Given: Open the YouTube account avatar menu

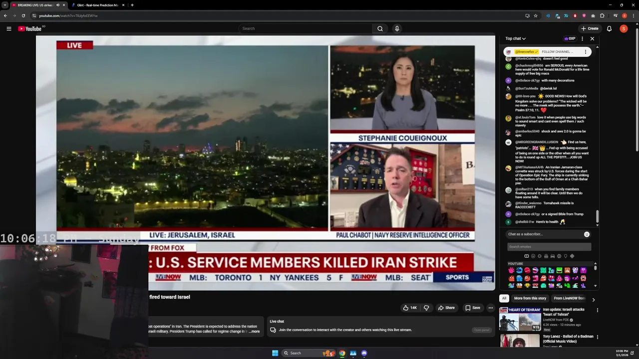Looking at the screenshot, I should pyautogui.click(x=624, y=28).
